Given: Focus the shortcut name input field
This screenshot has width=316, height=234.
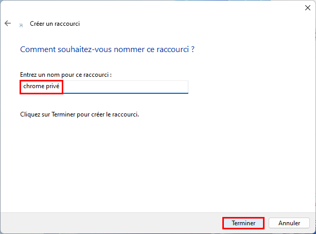Looking at the screenshot, I should click(104, 87).
